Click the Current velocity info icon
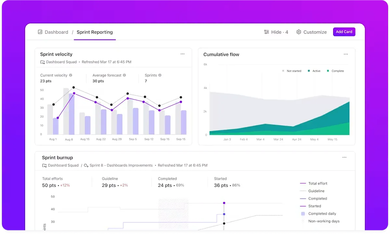 click(71, 75)
